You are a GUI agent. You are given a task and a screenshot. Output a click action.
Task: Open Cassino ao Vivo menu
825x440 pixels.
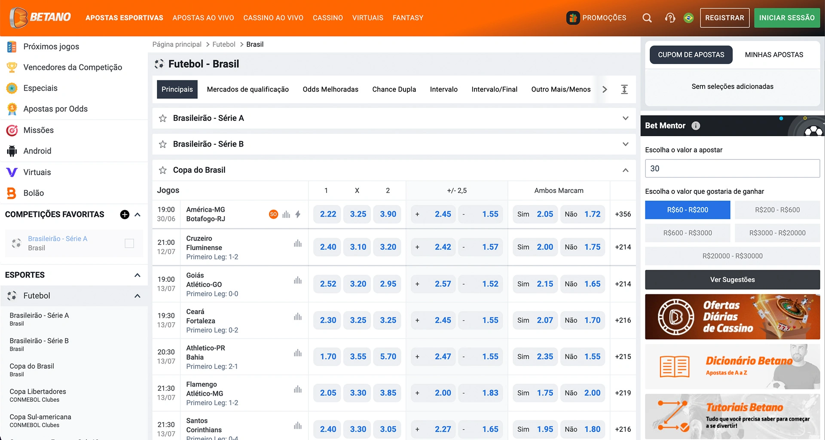coord(273,18)
